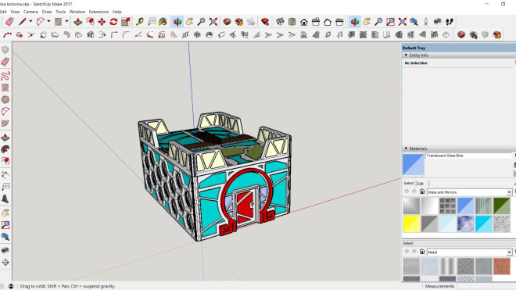Pick the sky reflection glass swatch
This screenshot has height=290, width=516.
click(x=465, y=224)
